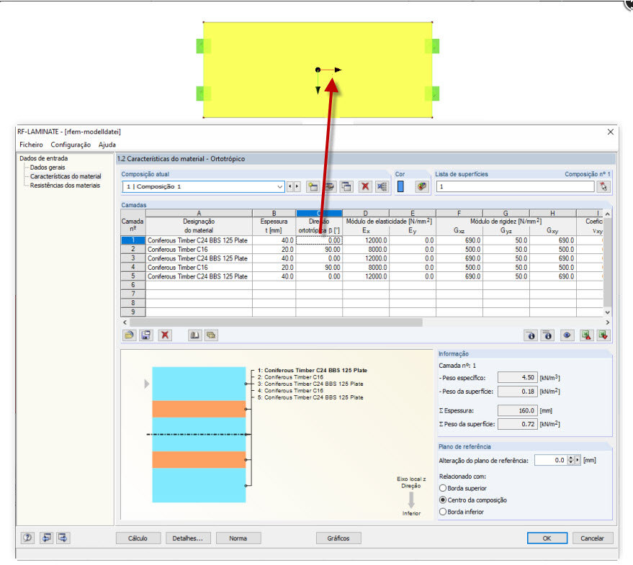Viewport: 633px width, 565px height.
Task: Click the first info icon below the layers table
Action: [x=531, y=335]
